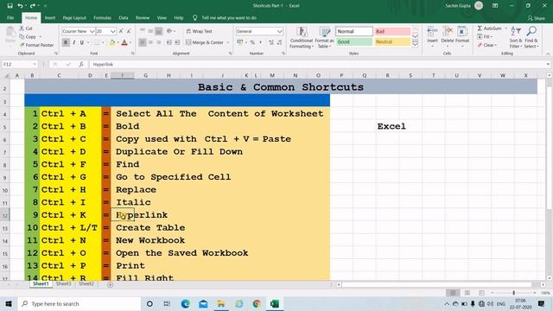Click the AutoSum sigma icon
Image resolution: width=553 pixels, height=311 pixels.
pos(480,29)
